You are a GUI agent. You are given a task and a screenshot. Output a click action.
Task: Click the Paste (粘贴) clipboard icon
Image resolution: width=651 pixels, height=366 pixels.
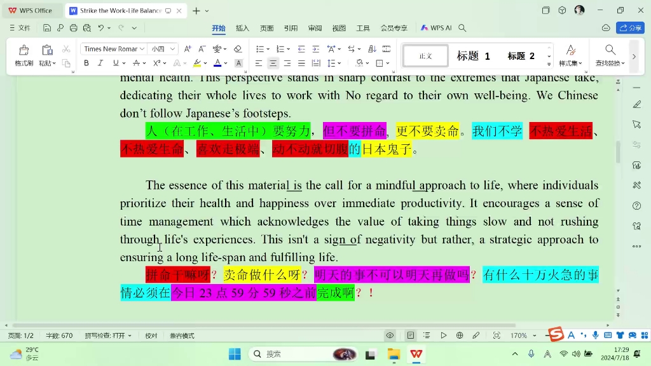point(47,50)
